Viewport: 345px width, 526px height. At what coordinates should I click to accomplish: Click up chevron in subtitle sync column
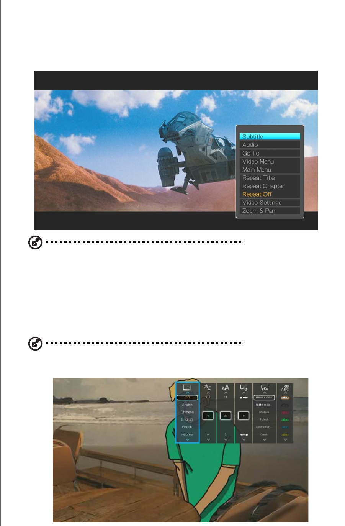click(x=244, y=393)
